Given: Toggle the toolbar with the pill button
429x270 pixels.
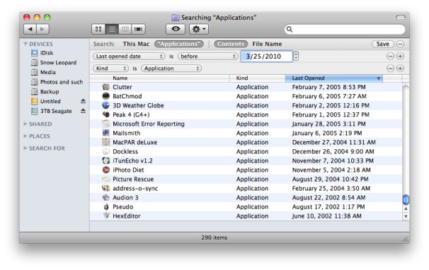Looking at the screenshot, I should pos(401,17).
